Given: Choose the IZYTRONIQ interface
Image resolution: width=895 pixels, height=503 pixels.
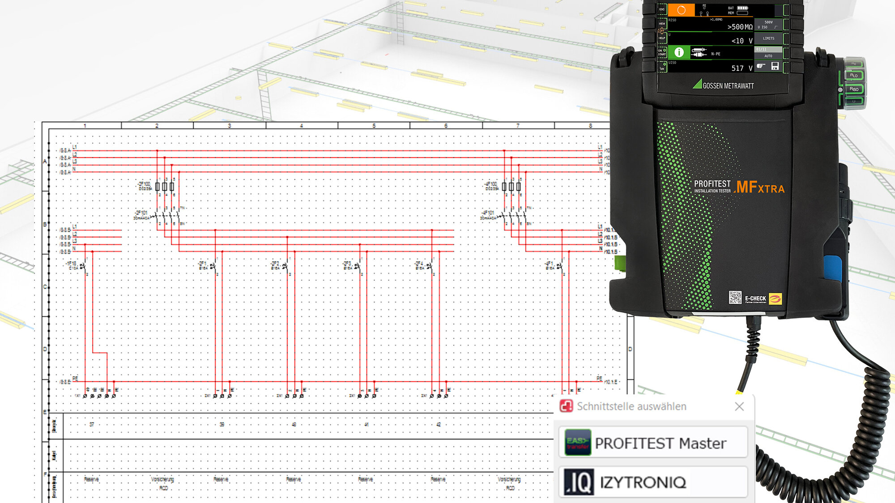Looking at the screenshot, I should [x=653, y=482].
